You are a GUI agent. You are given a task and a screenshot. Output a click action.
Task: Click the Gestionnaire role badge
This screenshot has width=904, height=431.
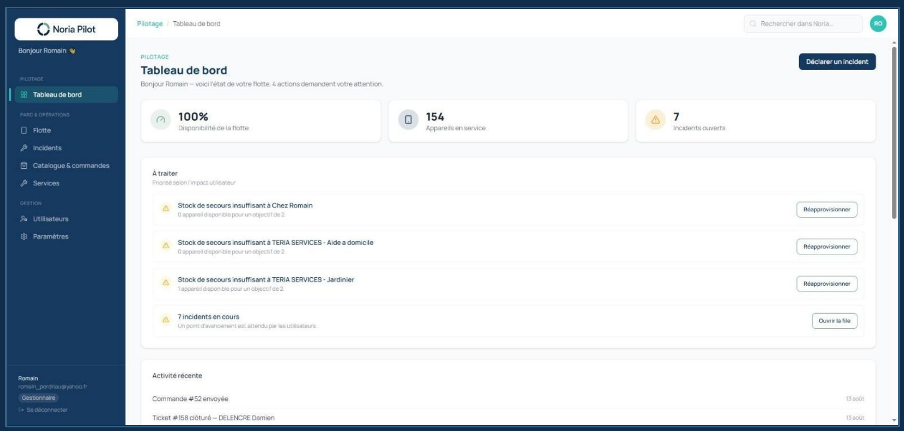[38, 398]
